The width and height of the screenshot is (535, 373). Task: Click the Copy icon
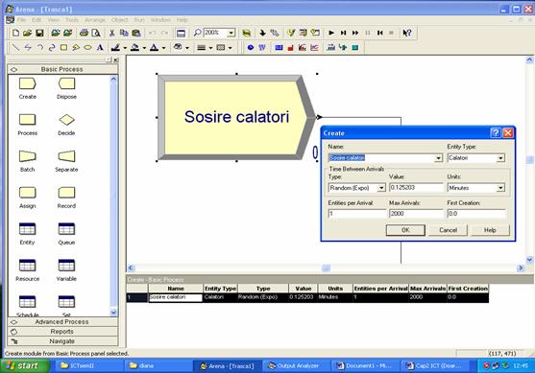coord(124,33)
